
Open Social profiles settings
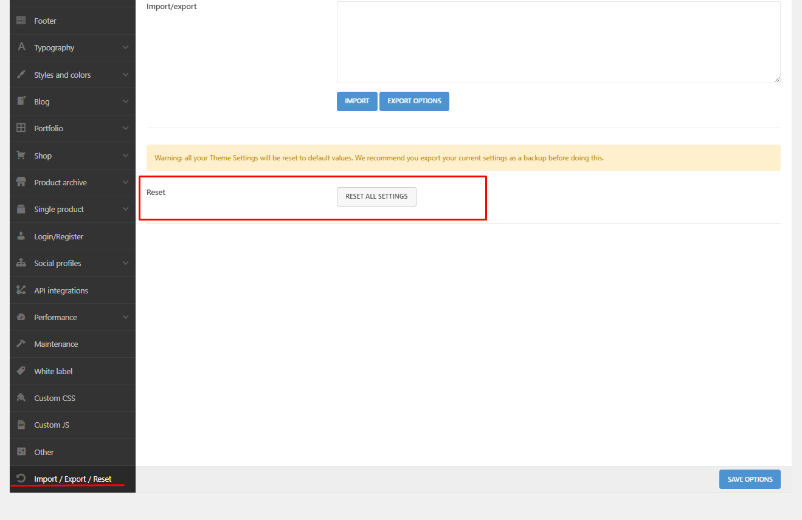click(72, 263)
